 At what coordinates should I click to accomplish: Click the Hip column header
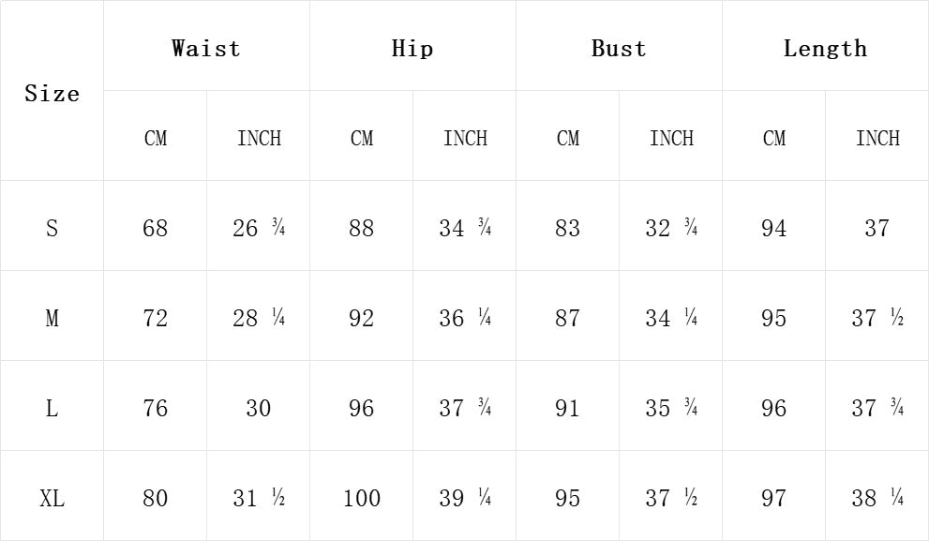point(412,49)
